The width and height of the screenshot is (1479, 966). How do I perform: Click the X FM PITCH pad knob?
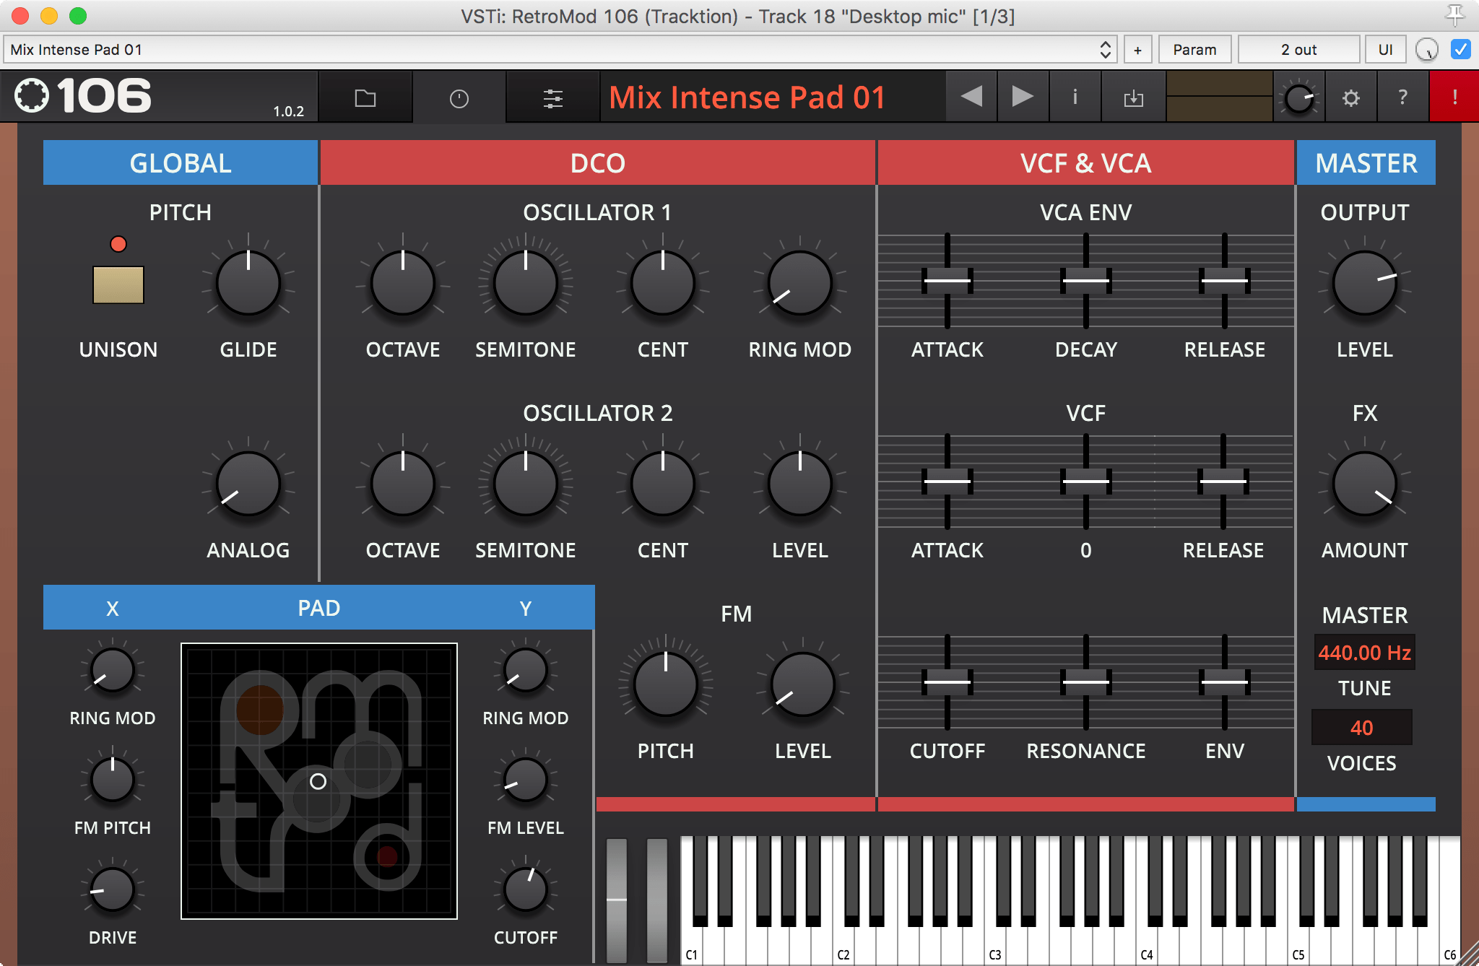(113, 780)
